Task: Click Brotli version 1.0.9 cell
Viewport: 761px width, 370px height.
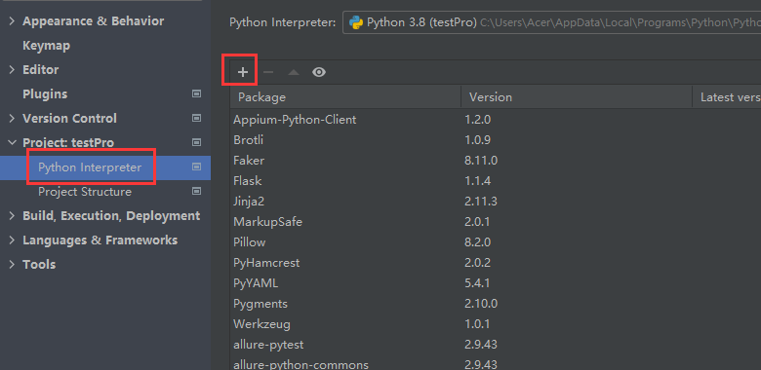Action: pos(477,140)
